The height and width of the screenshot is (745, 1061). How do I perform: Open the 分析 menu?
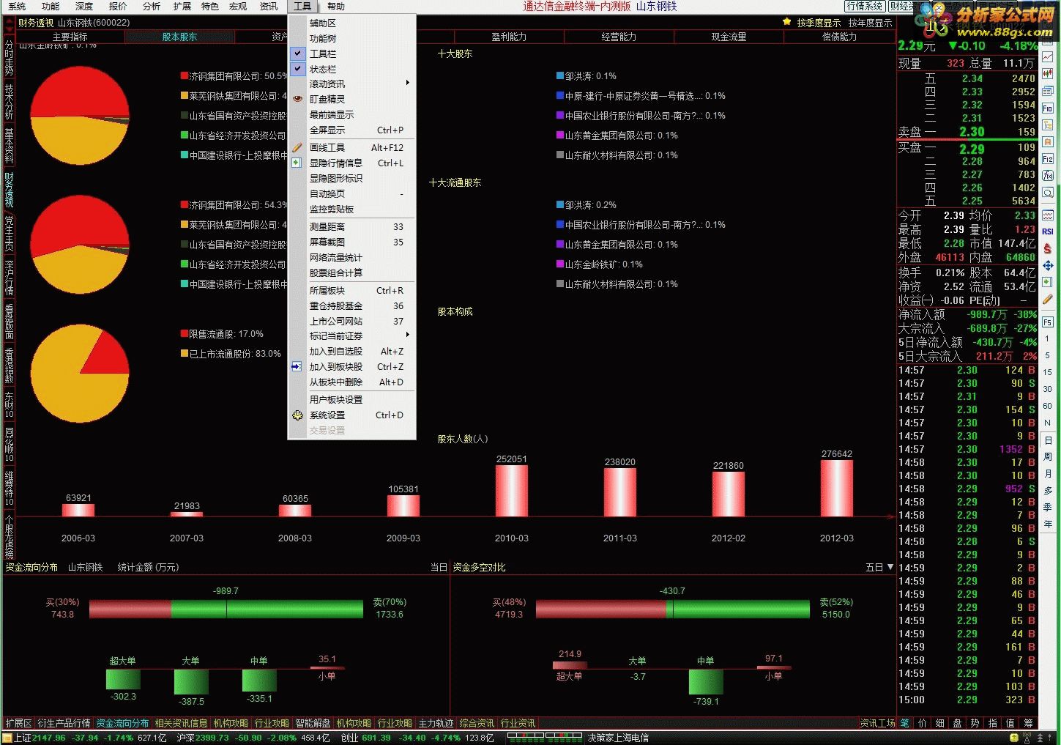coord(152,6)
